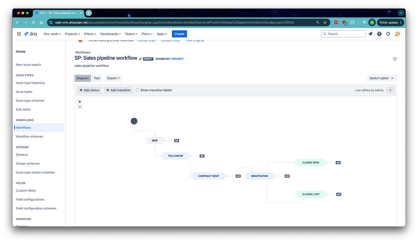Open a new browser tab
This screenshot has width=418, height=243.
tap(89, 13)
